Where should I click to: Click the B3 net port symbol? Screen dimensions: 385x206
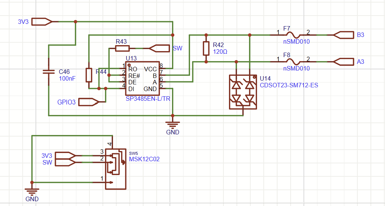pos(344,35)
